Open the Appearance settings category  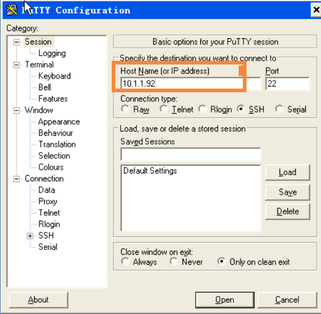click(59, 122)
